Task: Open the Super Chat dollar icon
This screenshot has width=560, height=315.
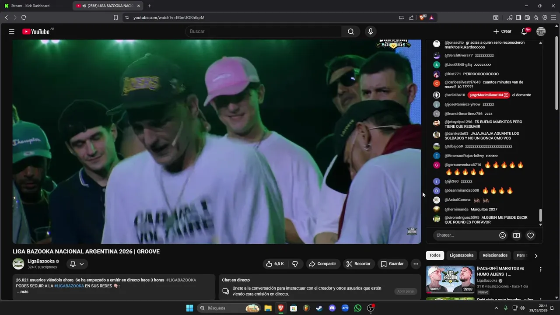Action: (516, 235)
